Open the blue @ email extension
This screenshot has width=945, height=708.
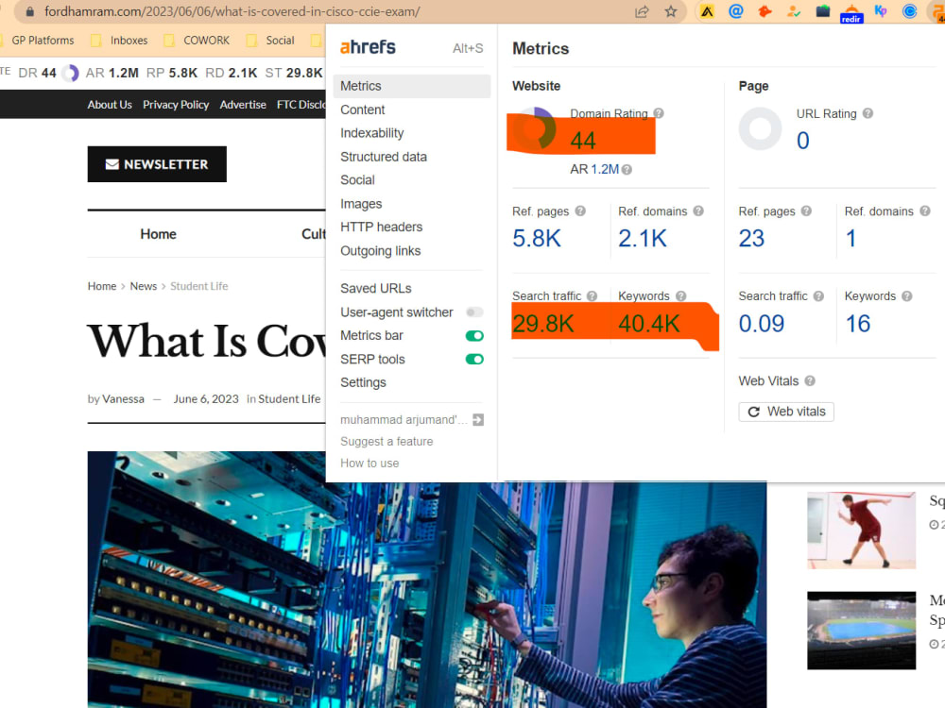(736, 10)
